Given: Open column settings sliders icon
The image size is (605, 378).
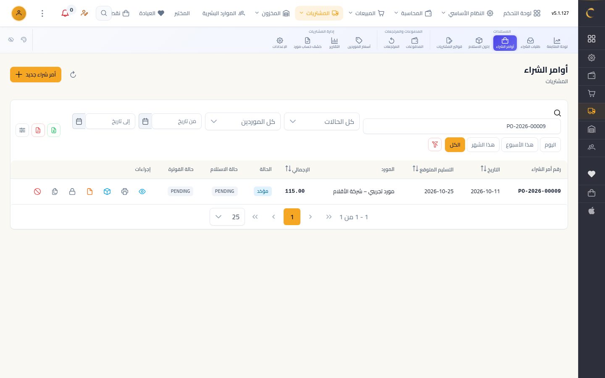Looking at the screenshot, I should [22, 130].
